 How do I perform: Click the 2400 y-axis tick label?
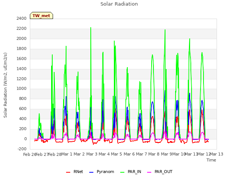(x=22, y=18)
